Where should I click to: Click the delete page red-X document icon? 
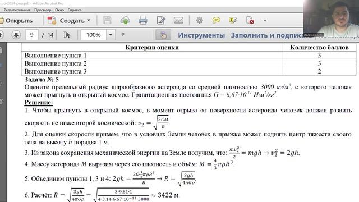(x=250, y=20)
